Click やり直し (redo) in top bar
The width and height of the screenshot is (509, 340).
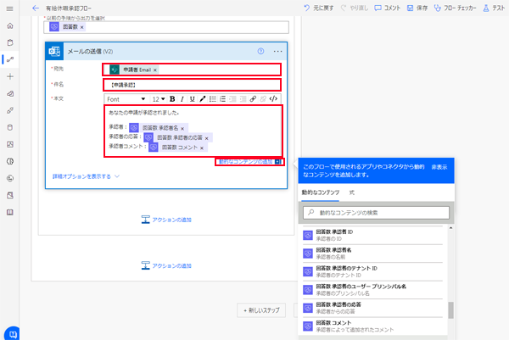point(354,8)
